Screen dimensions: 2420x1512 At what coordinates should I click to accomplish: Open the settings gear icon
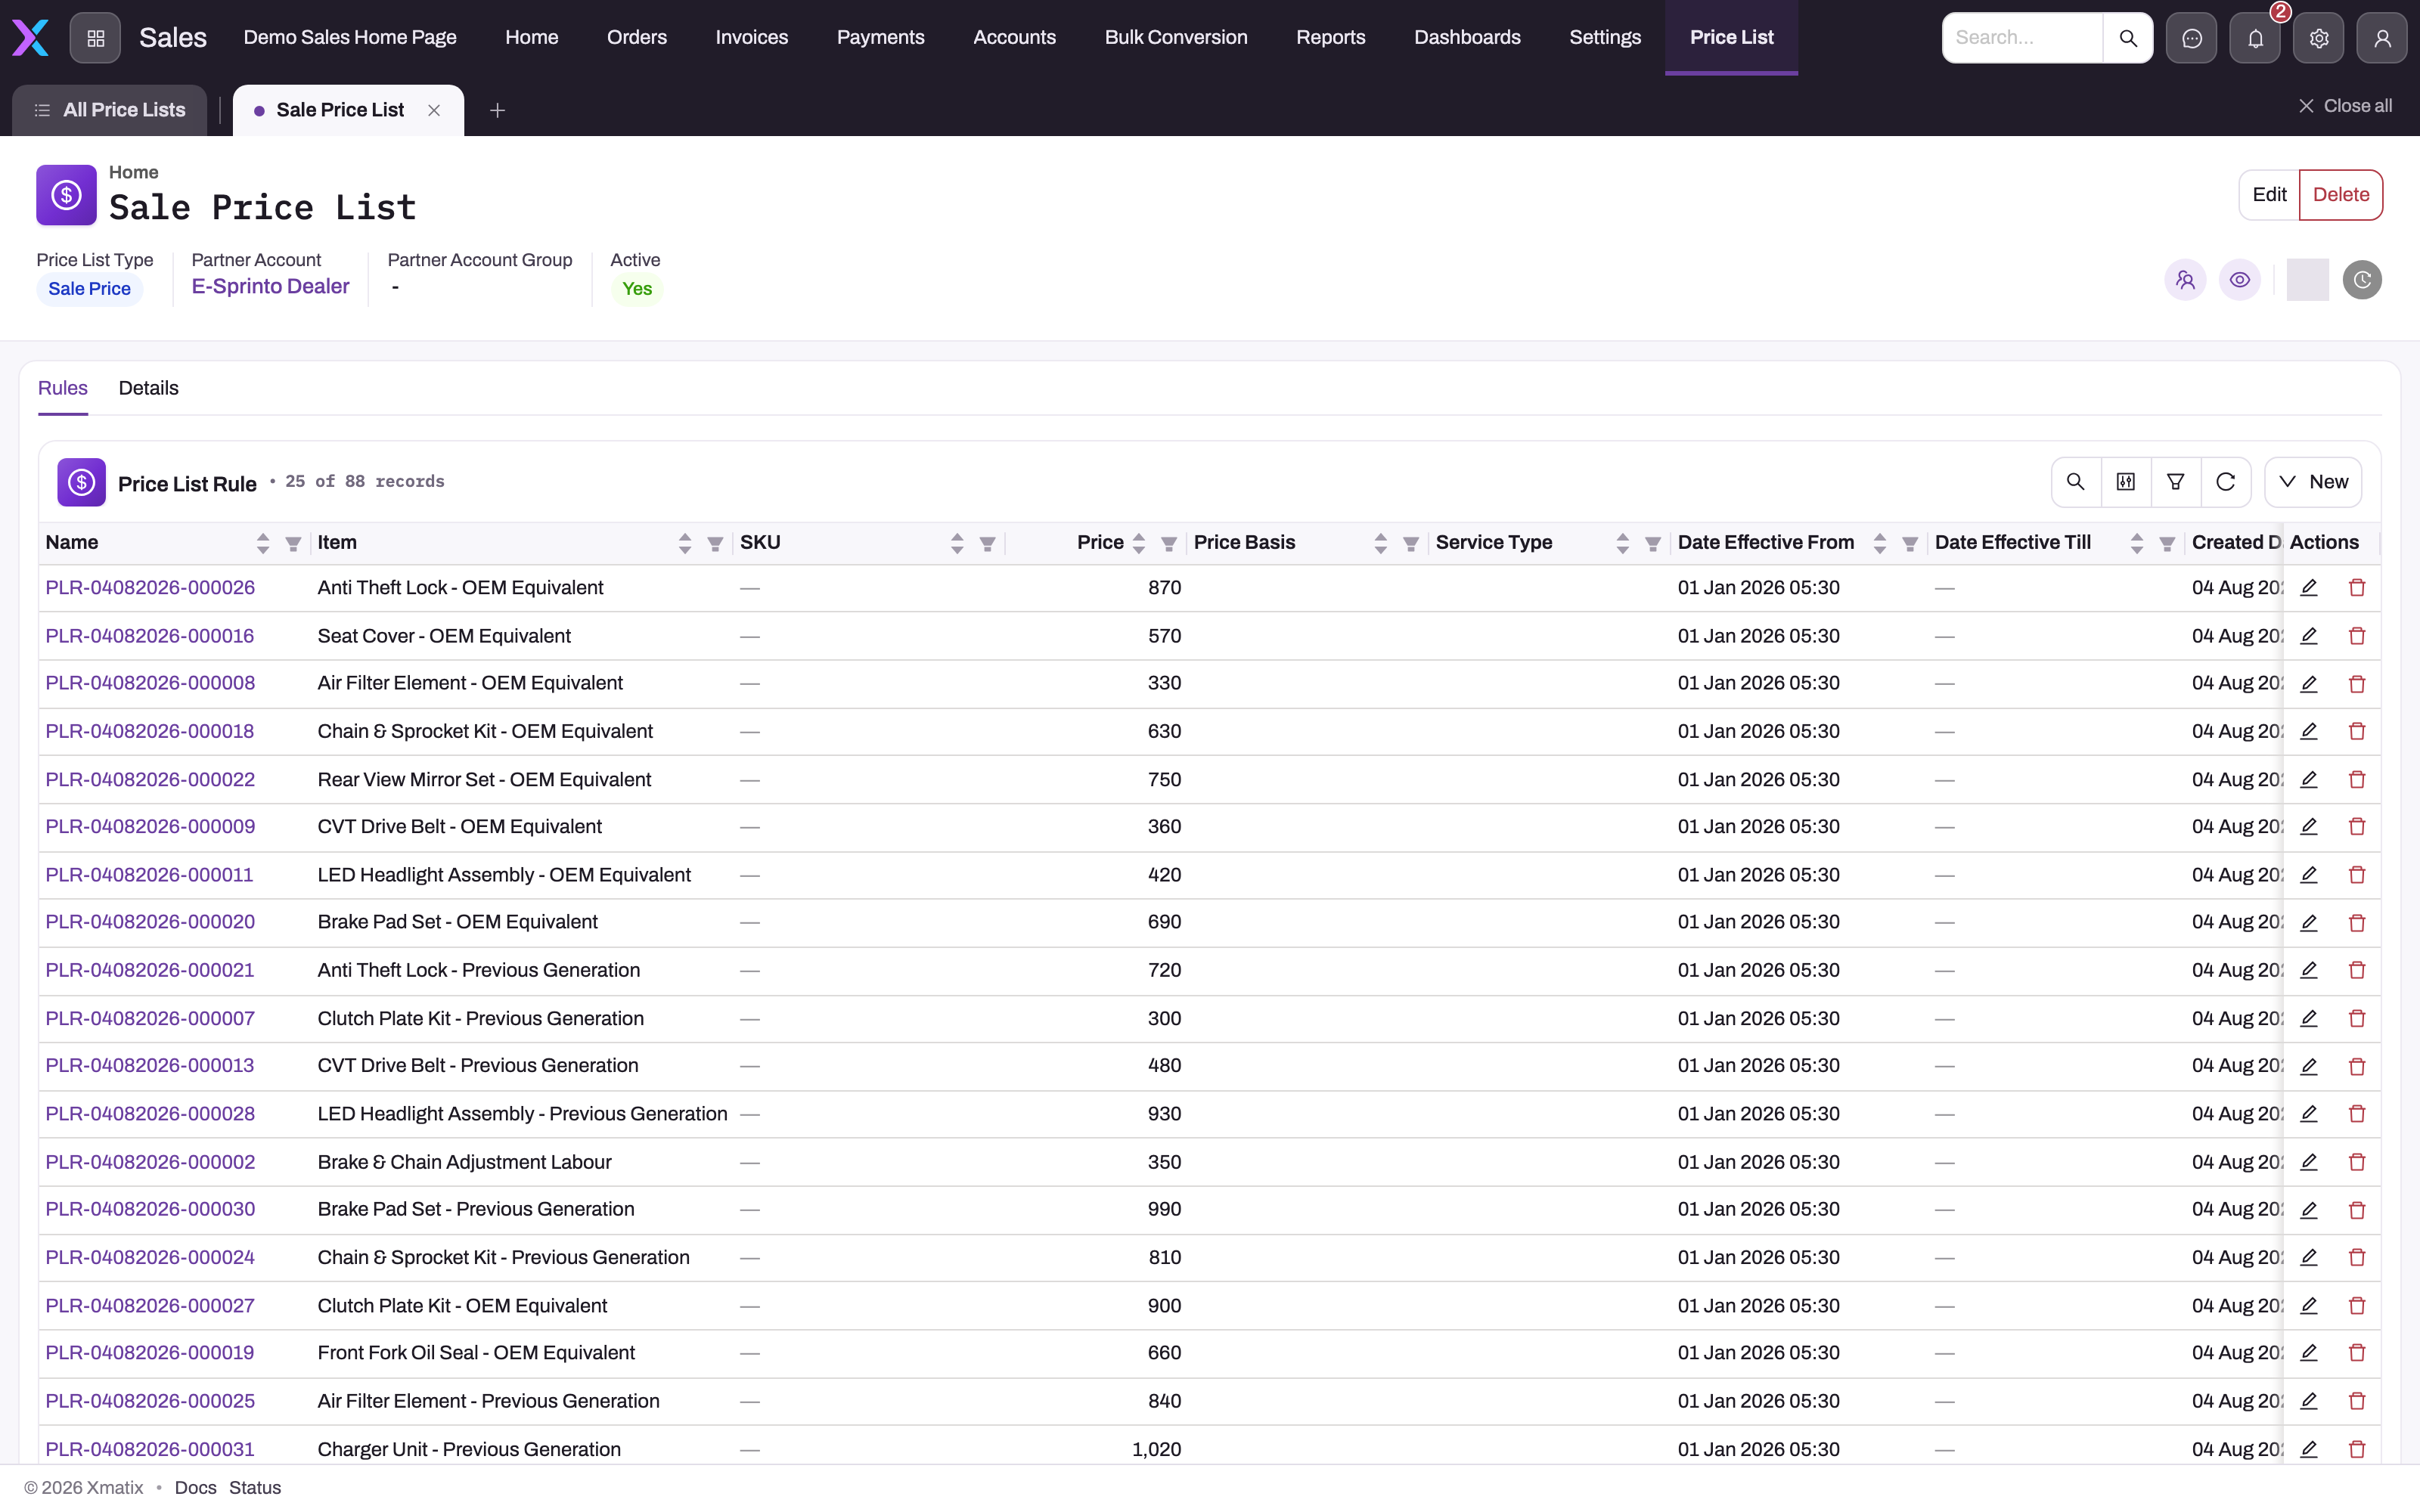point(2319,38)
